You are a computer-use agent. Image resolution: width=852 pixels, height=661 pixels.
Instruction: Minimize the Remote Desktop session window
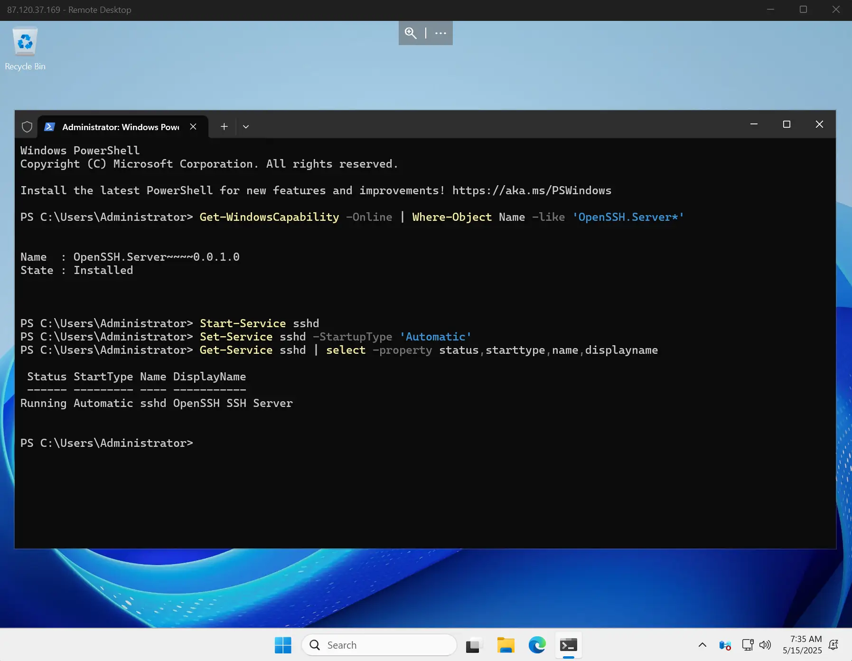point(770,9)
